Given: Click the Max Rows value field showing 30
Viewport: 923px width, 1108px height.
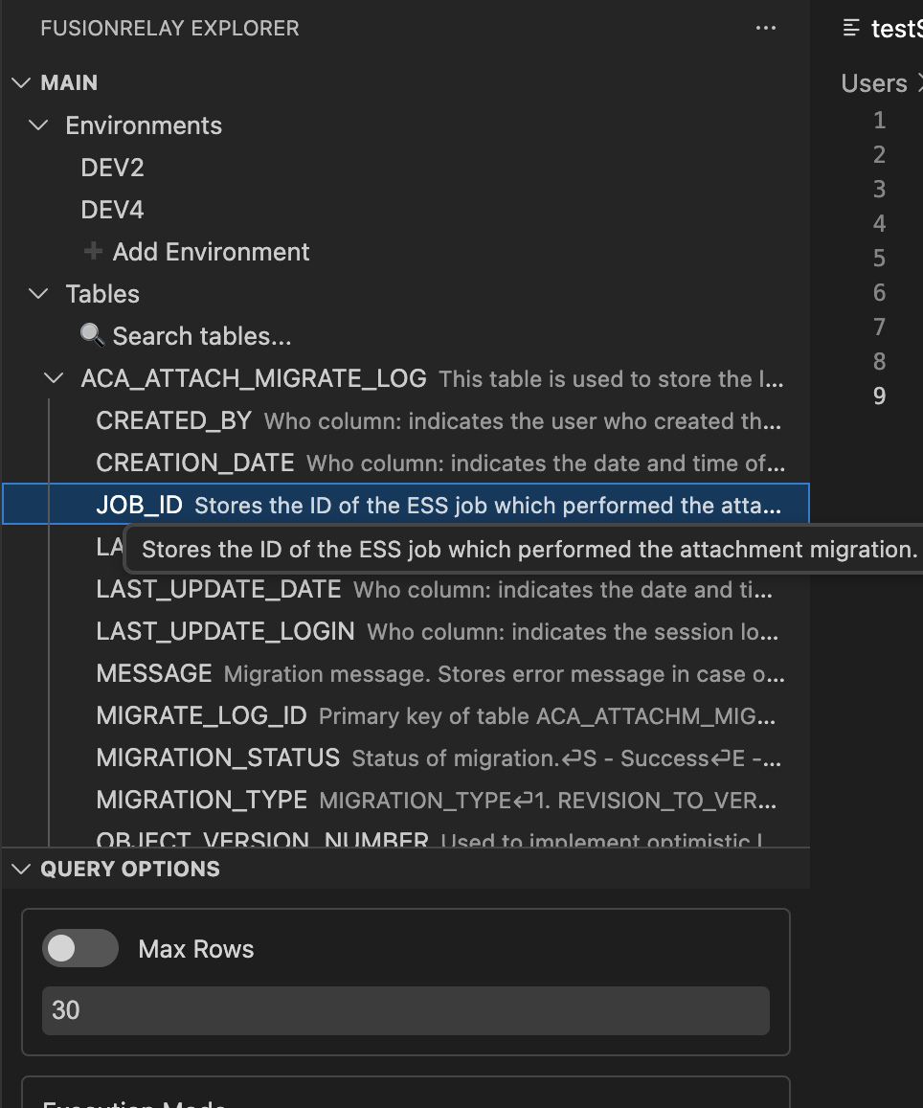Looking at the screenshot, I should coord(406,1010).
